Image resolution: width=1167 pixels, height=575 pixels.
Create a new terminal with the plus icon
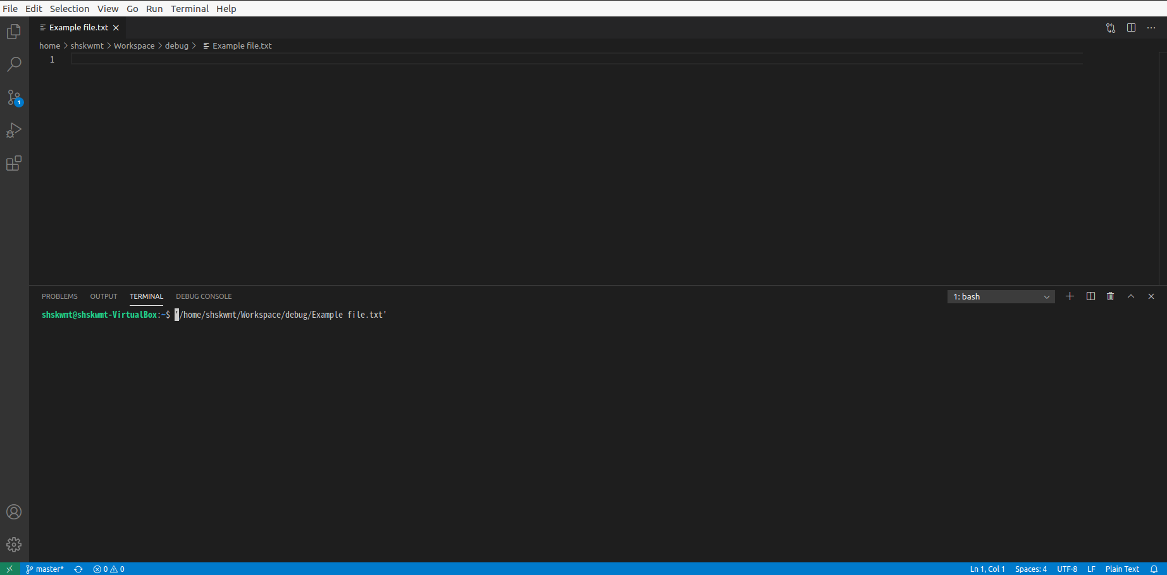click(x=1070, y=296)
